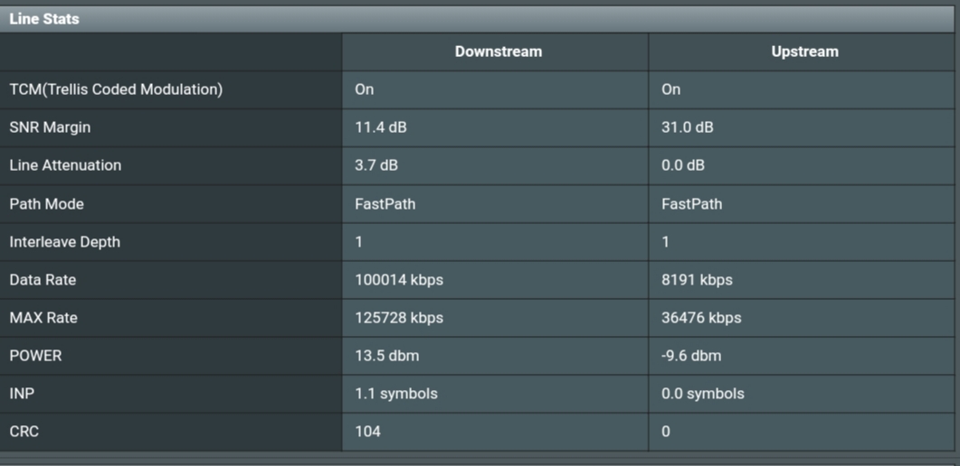The image size is (960, 466).
Task: Select the downstream attenuation 3.7 dB cell
Action: (376, 165)
